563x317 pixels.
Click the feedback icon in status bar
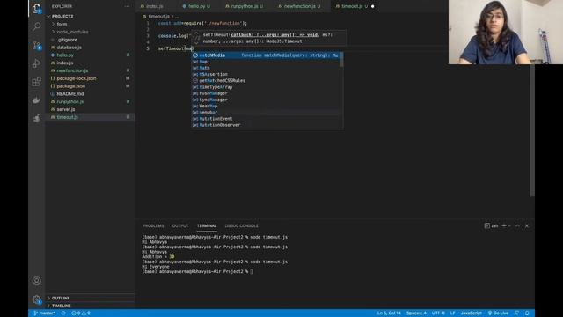tap(516, 313)
